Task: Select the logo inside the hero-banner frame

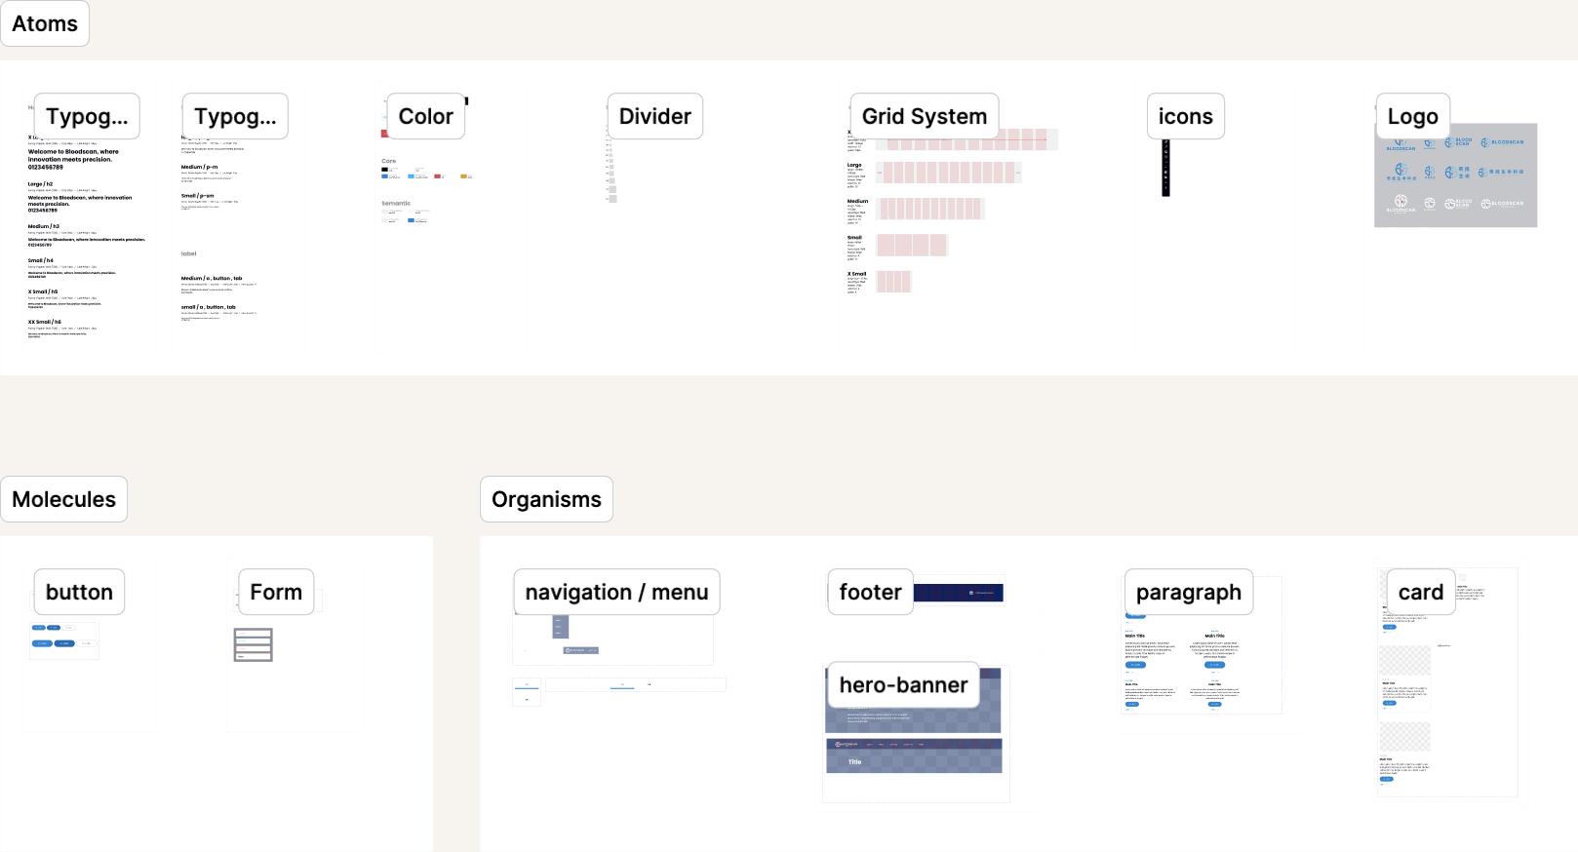Action: click(847, 744)
